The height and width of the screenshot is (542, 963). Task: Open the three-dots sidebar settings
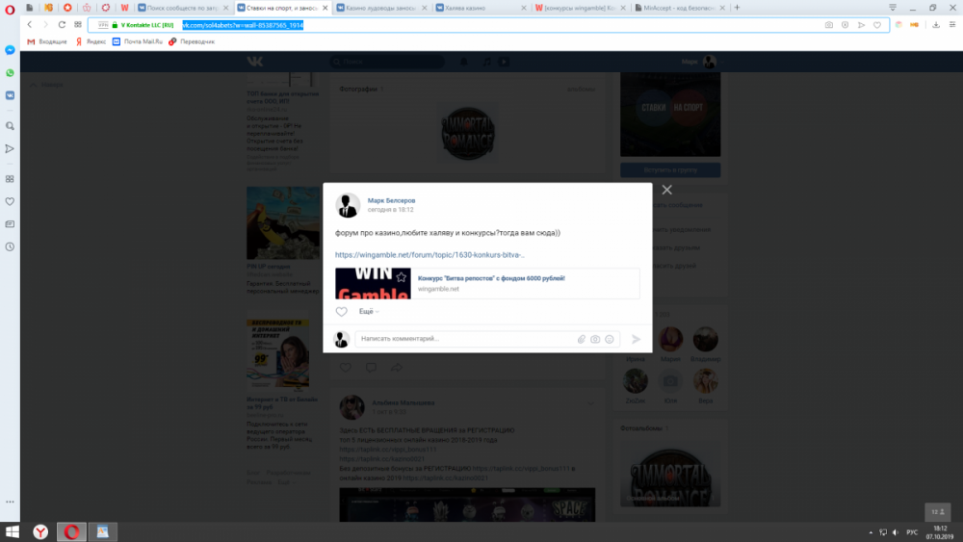[x=10, y=503]
